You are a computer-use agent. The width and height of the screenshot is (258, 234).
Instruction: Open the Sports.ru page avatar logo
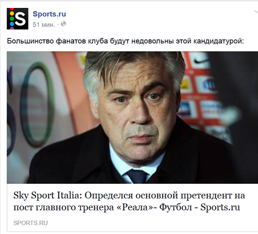coord(17,19)
